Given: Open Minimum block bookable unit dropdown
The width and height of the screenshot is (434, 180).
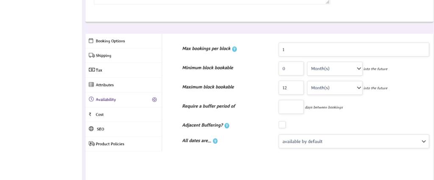Looking at the screenshot, I should tap(334, 69).
